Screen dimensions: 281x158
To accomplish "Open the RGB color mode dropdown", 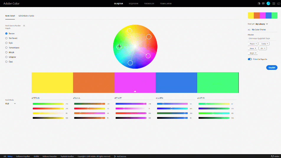I will coord(10,103).
